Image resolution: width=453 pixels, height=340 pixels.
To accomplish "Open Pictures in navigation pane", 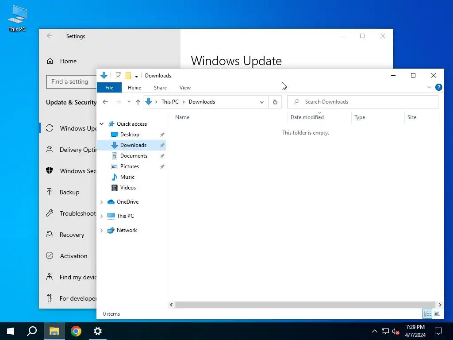I will coord(130,166).
